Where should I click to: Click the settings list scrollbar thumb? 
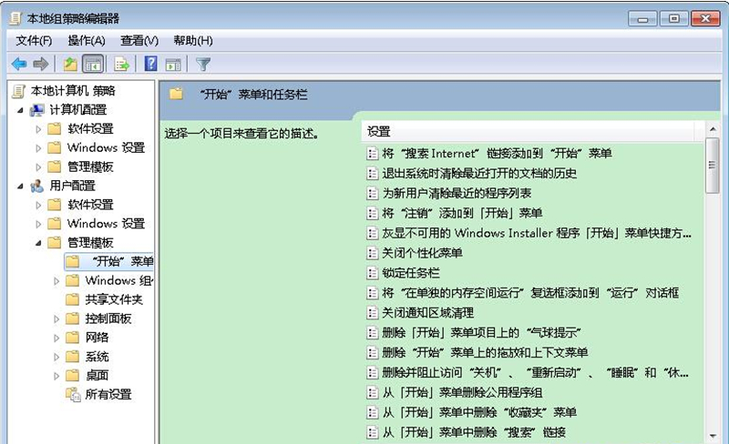tap(712, 166)
